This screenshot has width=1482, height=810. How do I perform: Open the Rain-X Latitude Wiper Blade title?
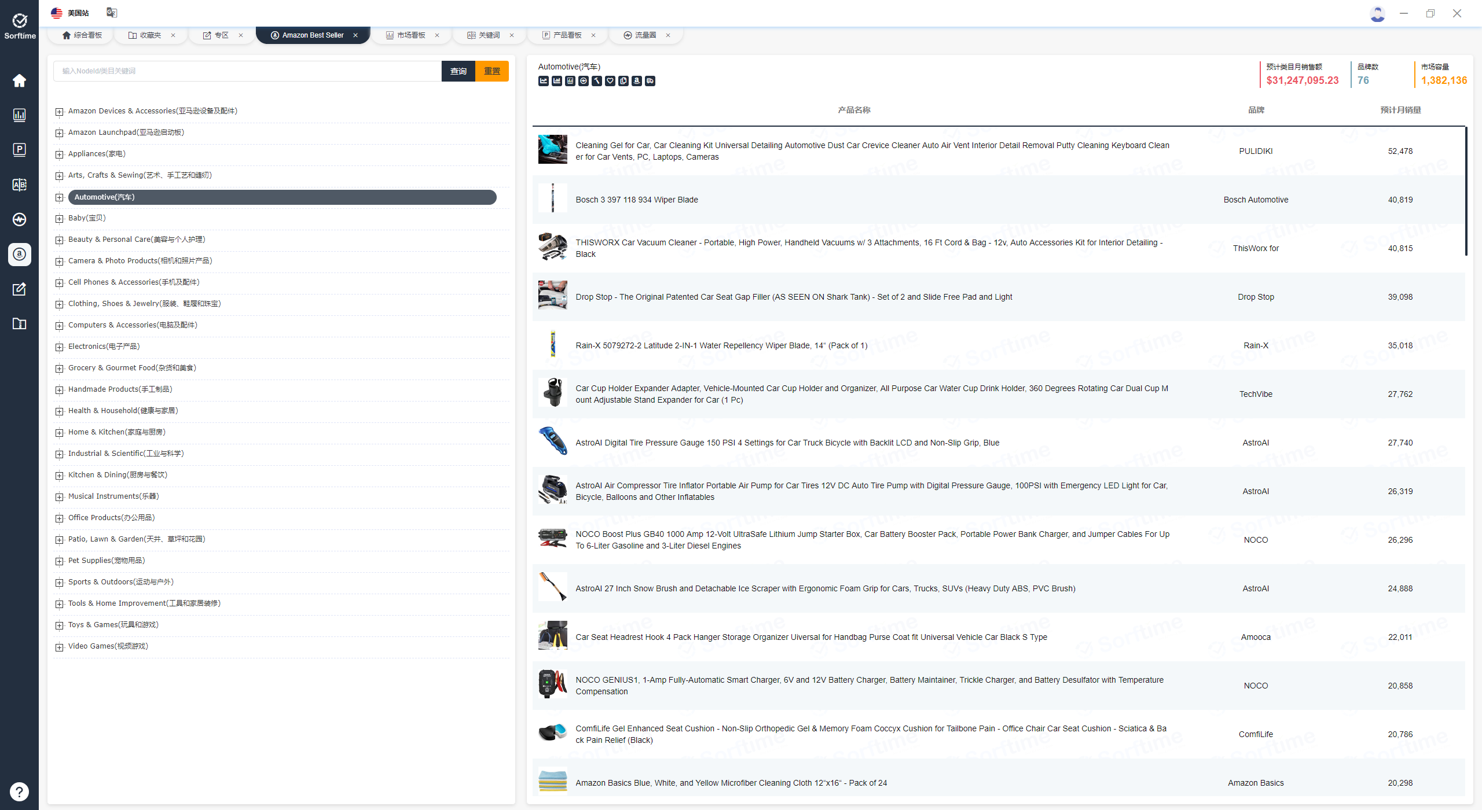[721, 345]
